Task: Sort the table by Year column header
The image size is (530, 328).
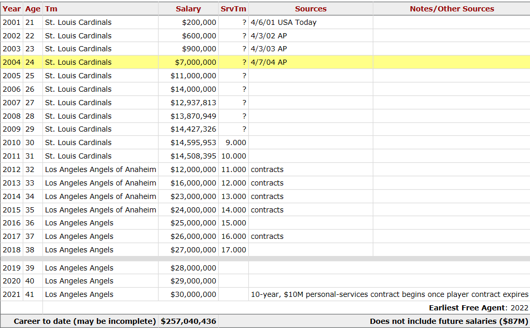Action: point(11,9)
